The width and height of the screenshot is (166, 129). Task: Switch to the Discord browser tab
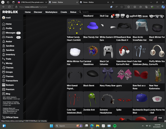coord(32,2)
